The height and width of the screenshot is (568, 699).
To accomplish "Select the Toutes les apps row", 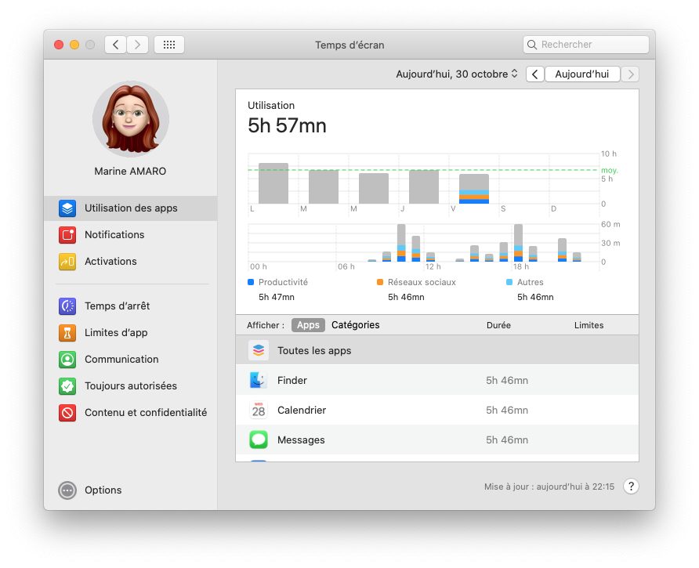I will pyautogui.click(x=437, y=350).
